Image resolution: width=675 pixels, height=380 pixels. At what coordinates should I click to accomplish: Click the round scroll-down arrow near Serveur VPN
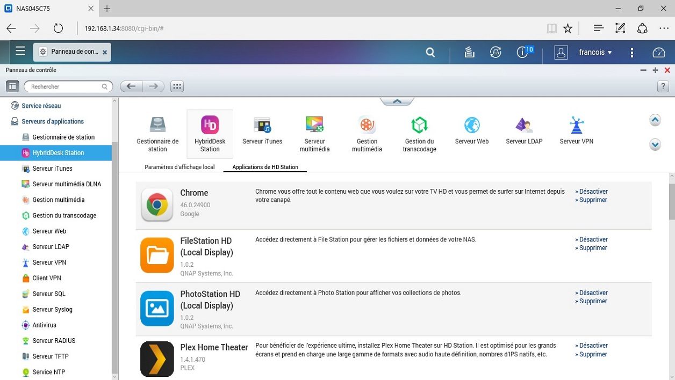655,144
